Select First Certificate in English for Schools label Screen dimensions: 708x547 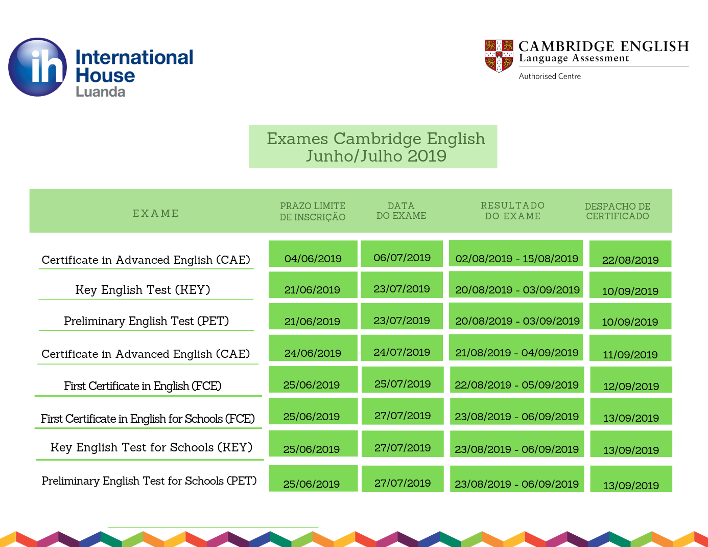[x=148, y=419]
